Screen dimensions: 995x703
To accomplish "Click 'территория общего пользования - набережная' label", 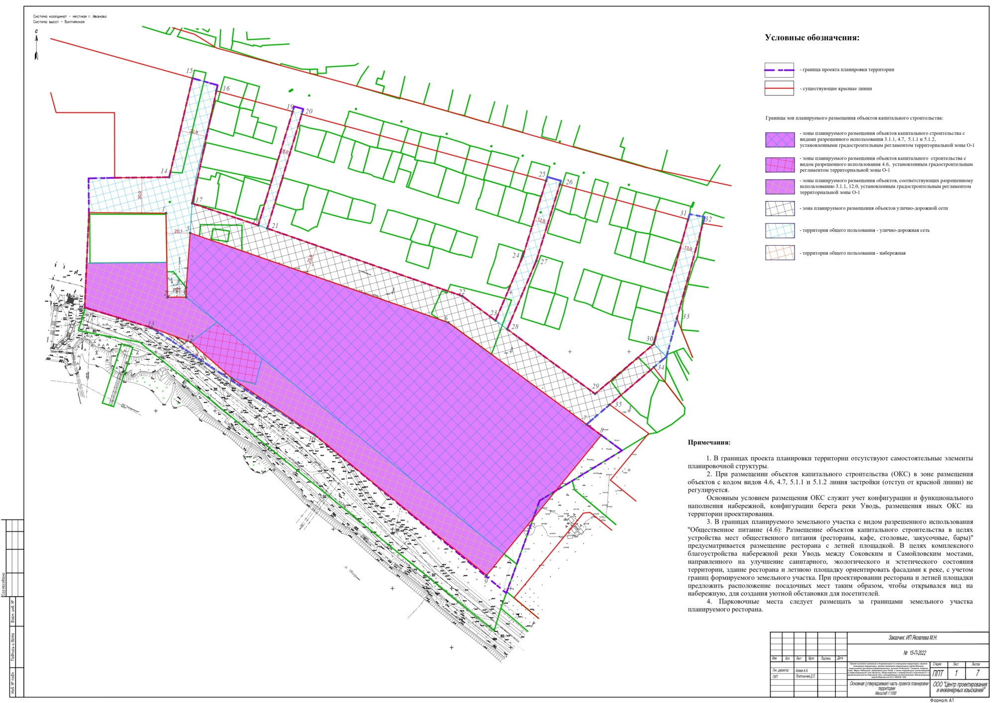I will click(853, 253).
